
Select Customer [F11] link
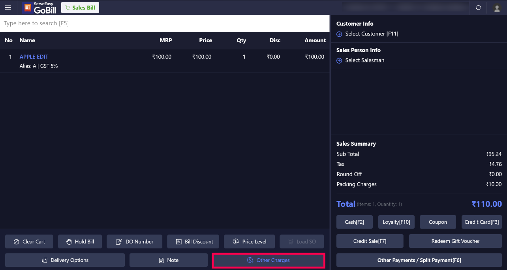click(x=372, y=34)
